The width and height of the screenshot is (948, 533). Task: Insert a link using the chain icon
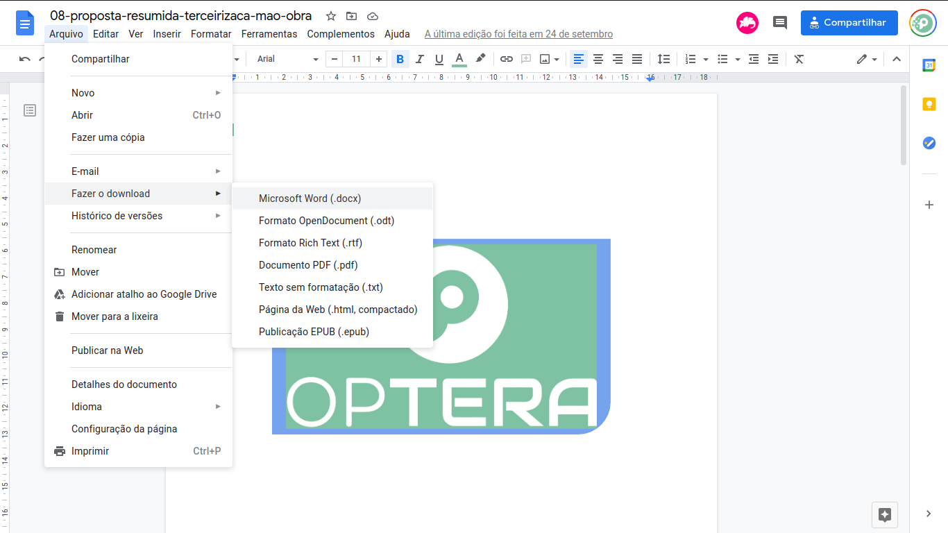click(x=507, y=59)
